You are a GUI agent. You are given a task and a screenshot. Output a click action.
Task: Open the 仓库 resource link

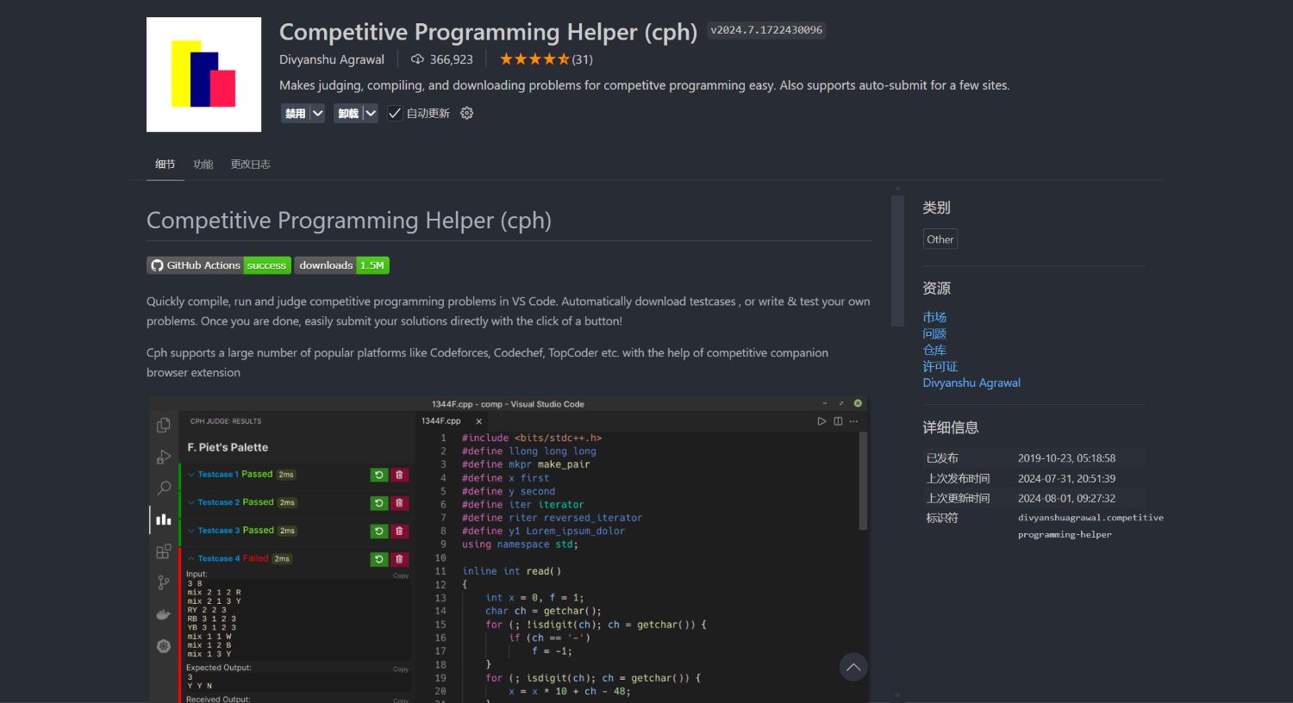click(x=934, y=350)
